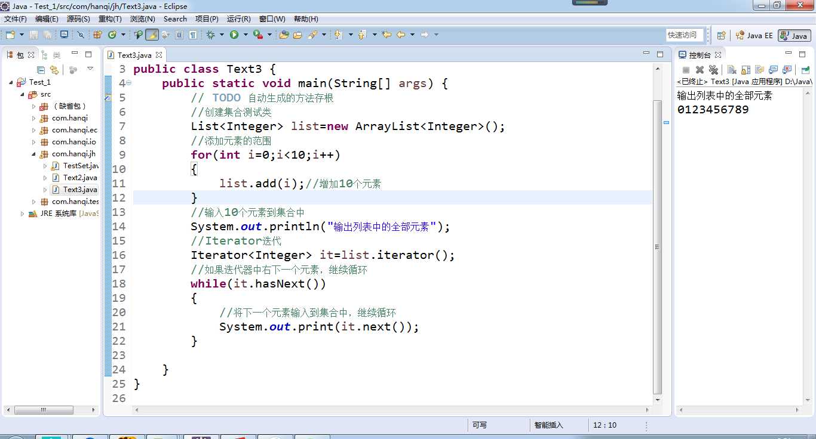Toggle Show Whitespace Characters pilcrow icon
816x439 pixels.
(193, 35)
